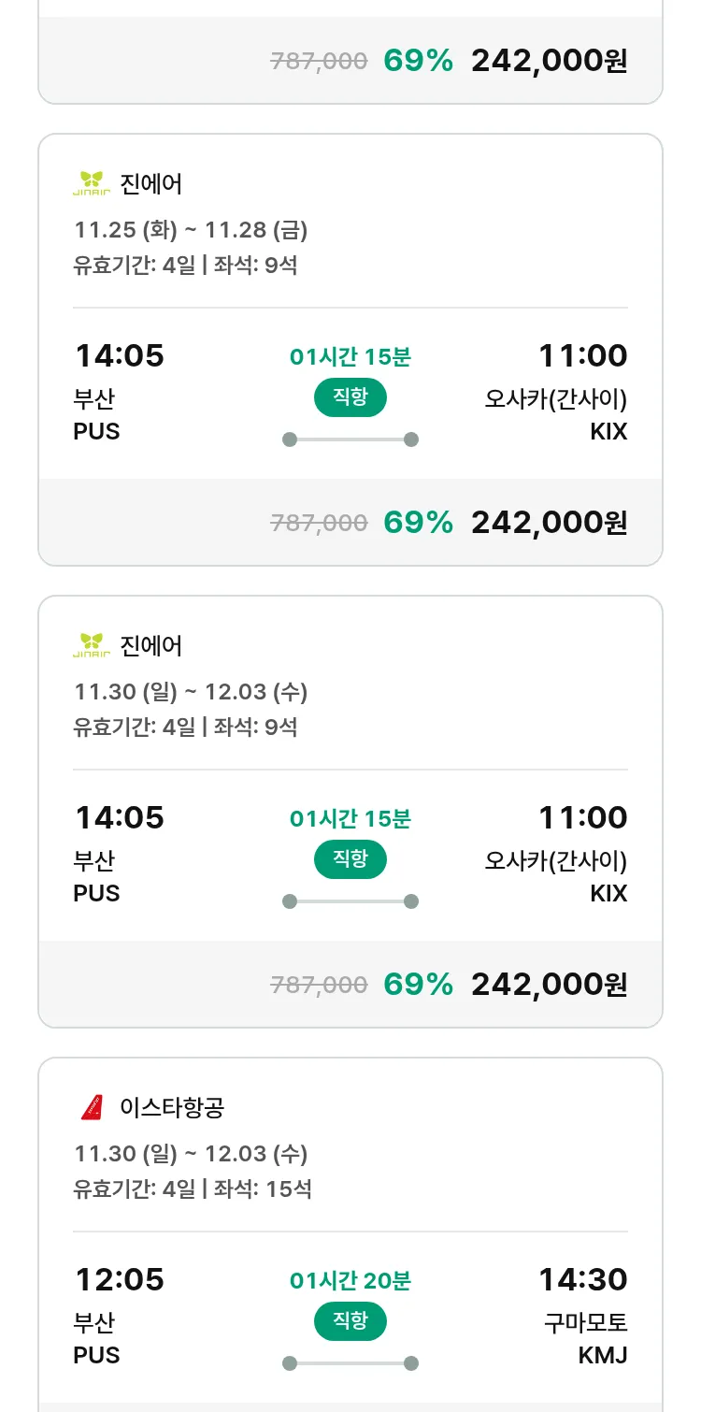Select the 구마모토 destination label
The width and height of the screenshot is (701, 1412).
tap(586, 1323)
